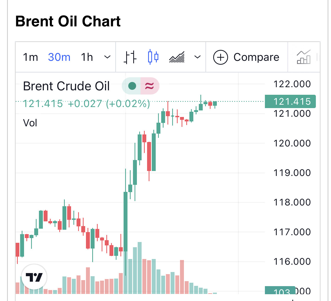Click the 120.000 price scale marker
This screenshot has width=331, height=301.
click(292, 143)
